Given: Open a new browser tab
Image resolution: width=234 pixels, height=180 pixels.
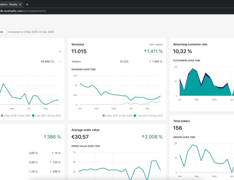Looking at the screenshot, I should click(x=27, y=4).
